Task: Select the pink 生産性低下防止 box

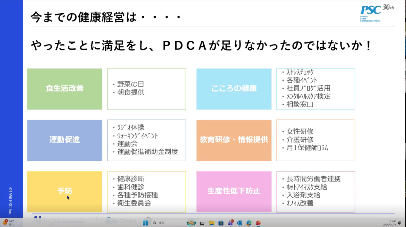Action: point(234,191)
